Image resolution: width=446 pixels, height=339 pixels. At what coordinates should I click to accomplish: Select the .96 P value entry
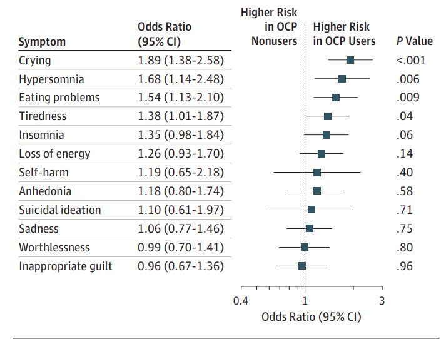404,266
